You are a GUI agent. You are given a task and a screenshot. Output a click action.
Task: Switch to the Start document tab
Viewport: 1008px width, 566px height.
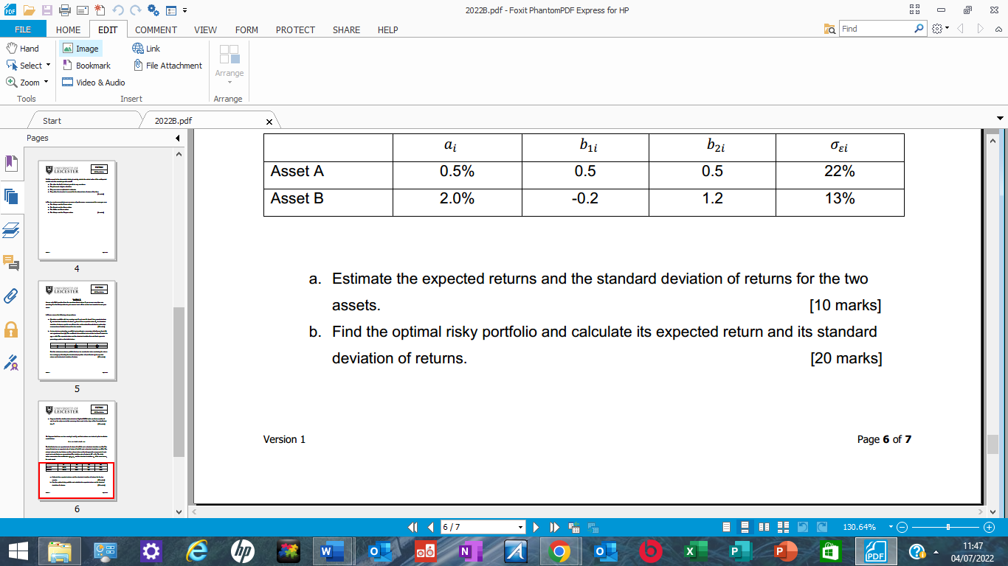click(52, 120)
